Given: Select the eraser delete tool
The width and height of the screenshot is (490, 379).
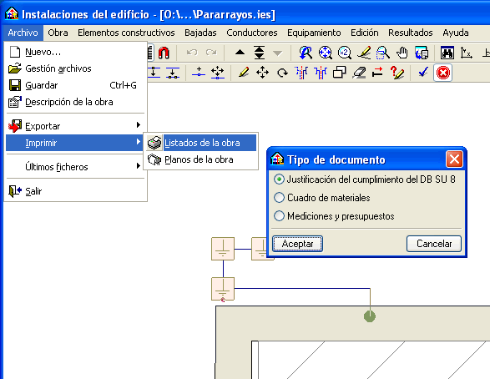Looking at the screenshot, I should click(359, 73).
